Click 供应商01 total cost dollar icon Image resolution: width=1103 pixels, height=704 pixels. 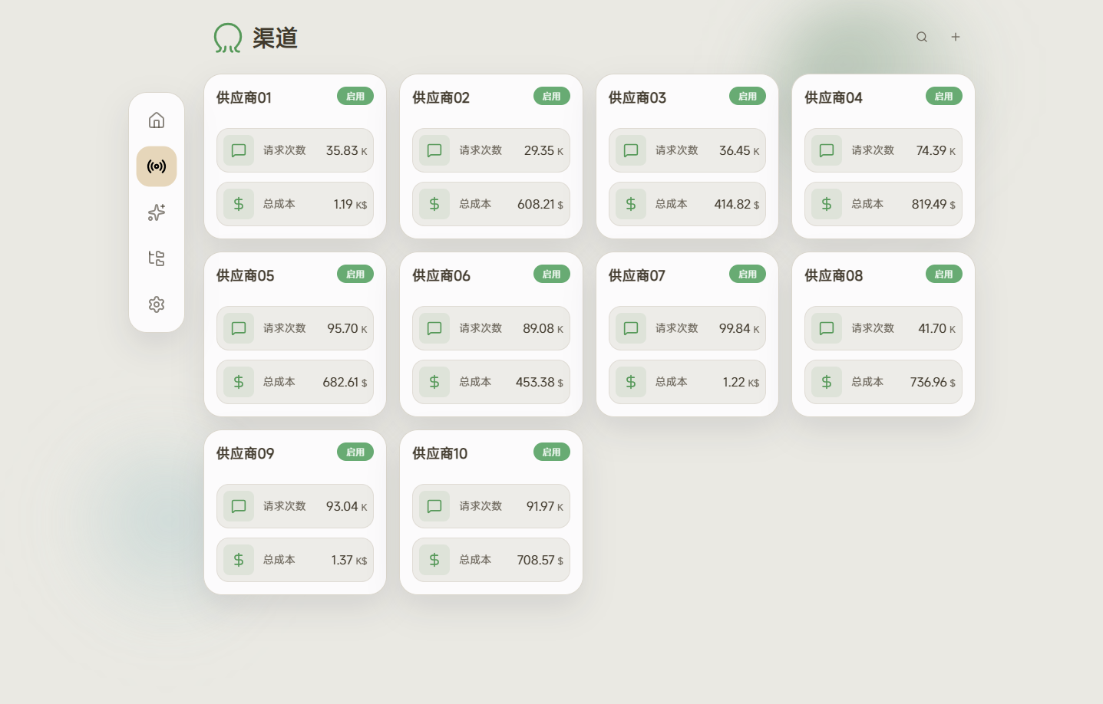[239, 204]
